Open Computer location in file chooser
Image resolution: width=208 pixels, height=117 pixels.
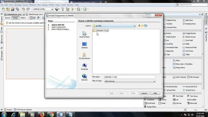pyautogui.click(x=84, y=67)
